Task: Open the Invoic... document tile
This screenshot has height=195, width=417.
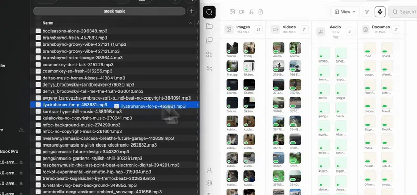Action: [x=387, y=176]
